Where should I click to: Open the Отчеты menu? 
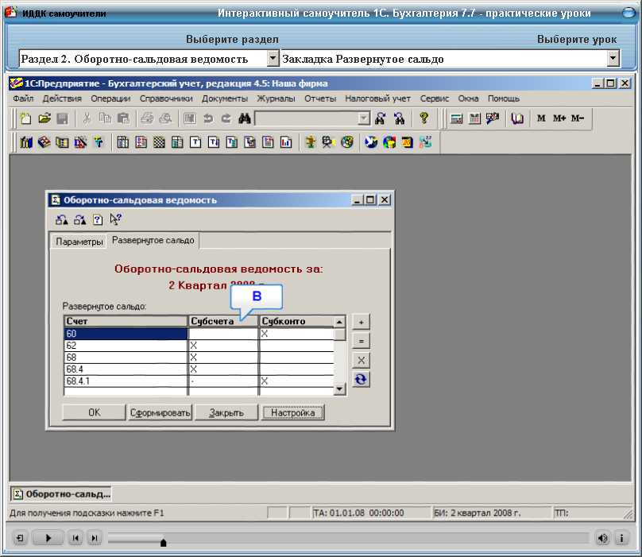pyautogui.click(x=320, y=99)
